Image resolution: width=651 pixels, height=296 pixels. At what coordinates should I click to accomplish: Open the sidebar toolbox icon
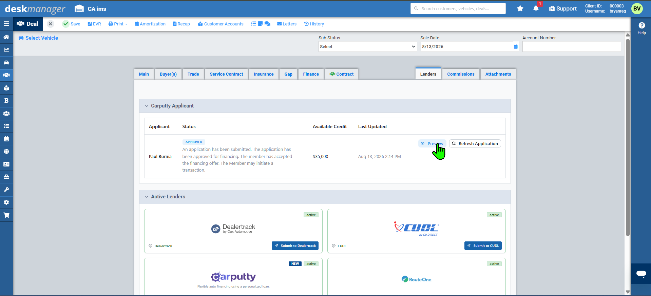6,177
